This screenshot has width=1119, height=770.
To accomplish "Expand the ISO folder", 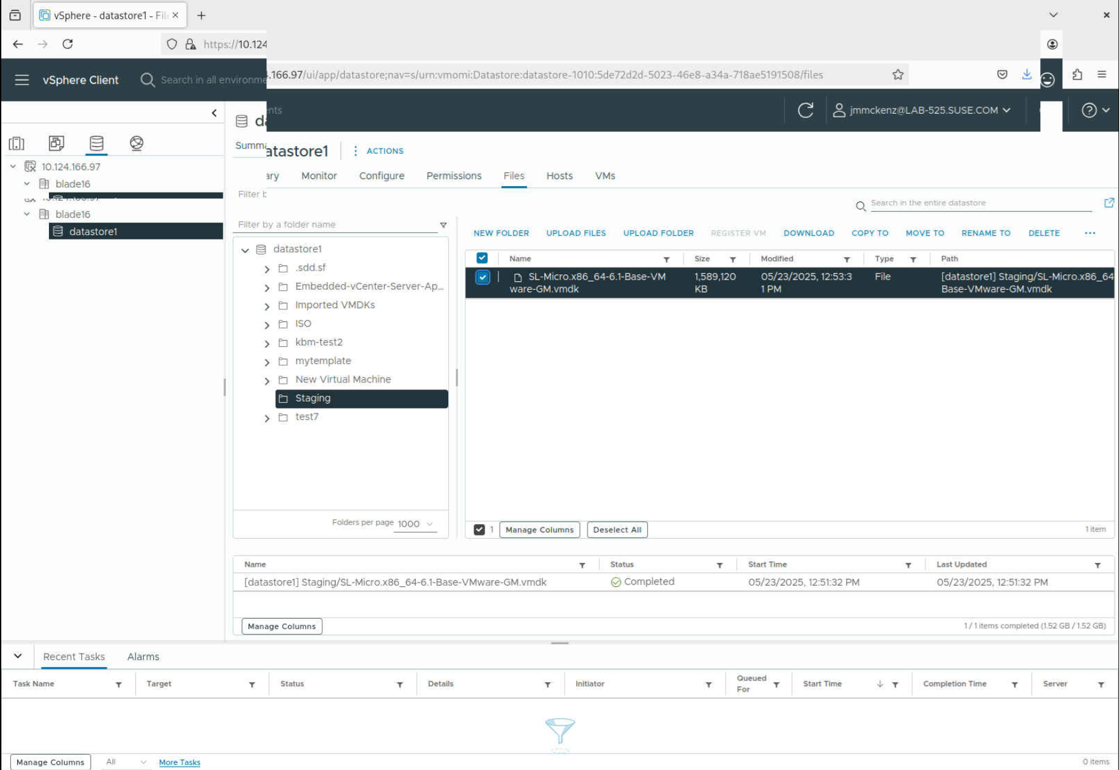I will coord(267,325).
